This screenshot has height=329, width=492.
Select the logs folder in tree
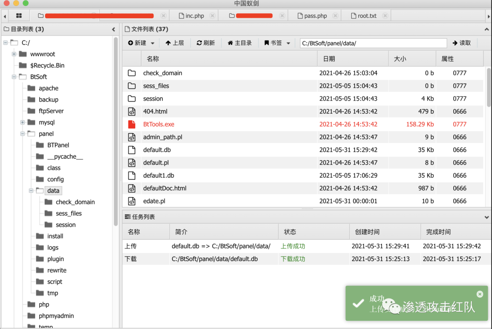point(53,248)
